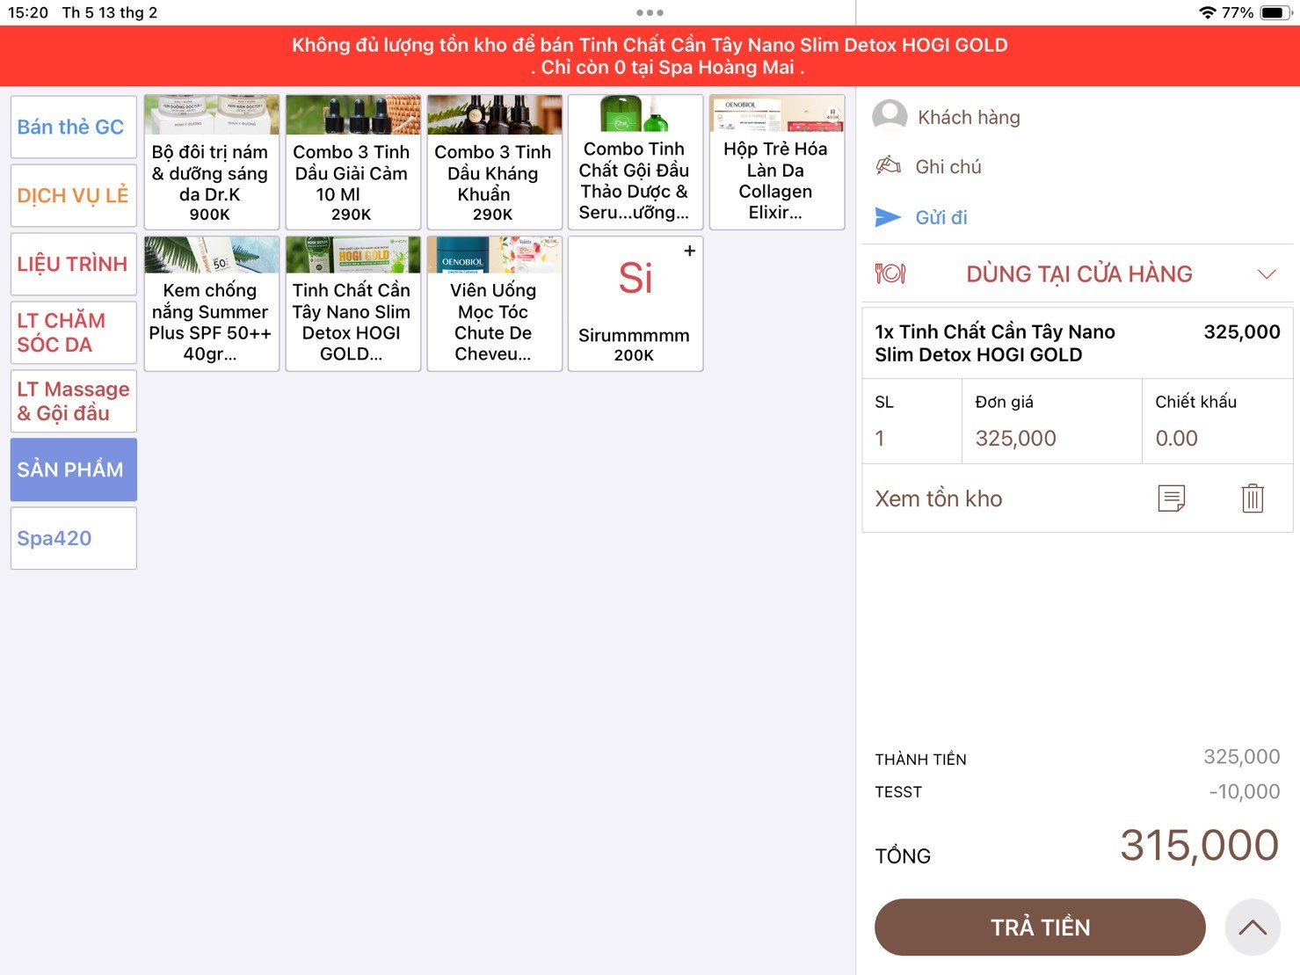Image resolution: width=1300 pixels, height=975 pixels.
Task: Select Combo 3 Tinh Dầu Kháng Khuẩn
Action: point(494,163)
